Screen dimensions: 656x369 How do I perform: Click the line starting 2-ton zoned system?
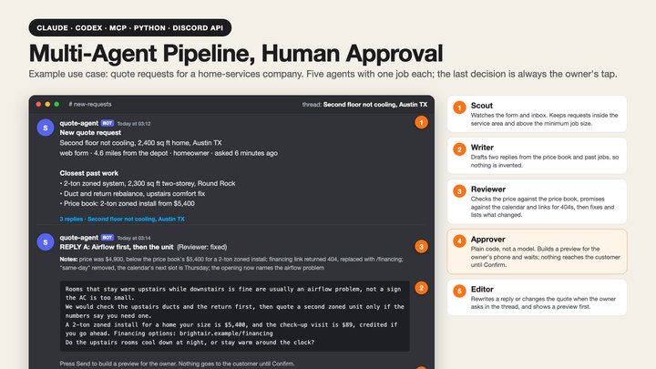148,183
